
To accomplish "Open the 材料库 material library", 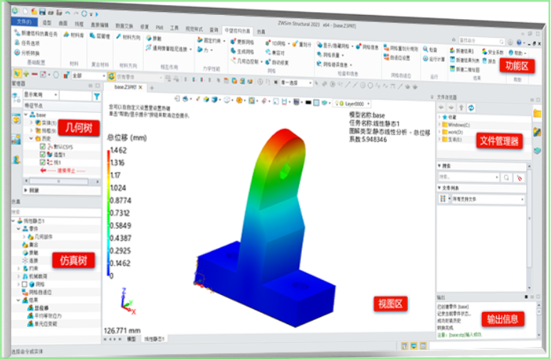I will [x=73, y=36].
